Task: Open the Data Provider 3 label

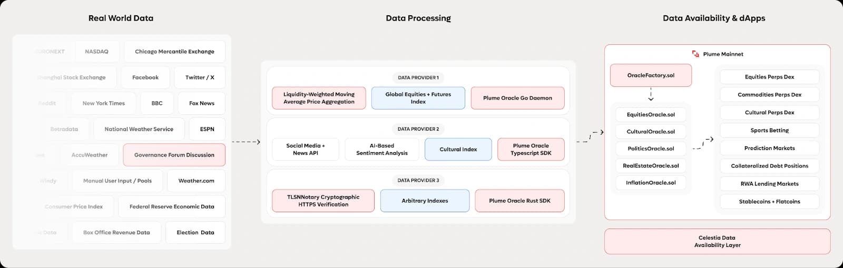Action: pyautogui.click(x=418, y=180)
